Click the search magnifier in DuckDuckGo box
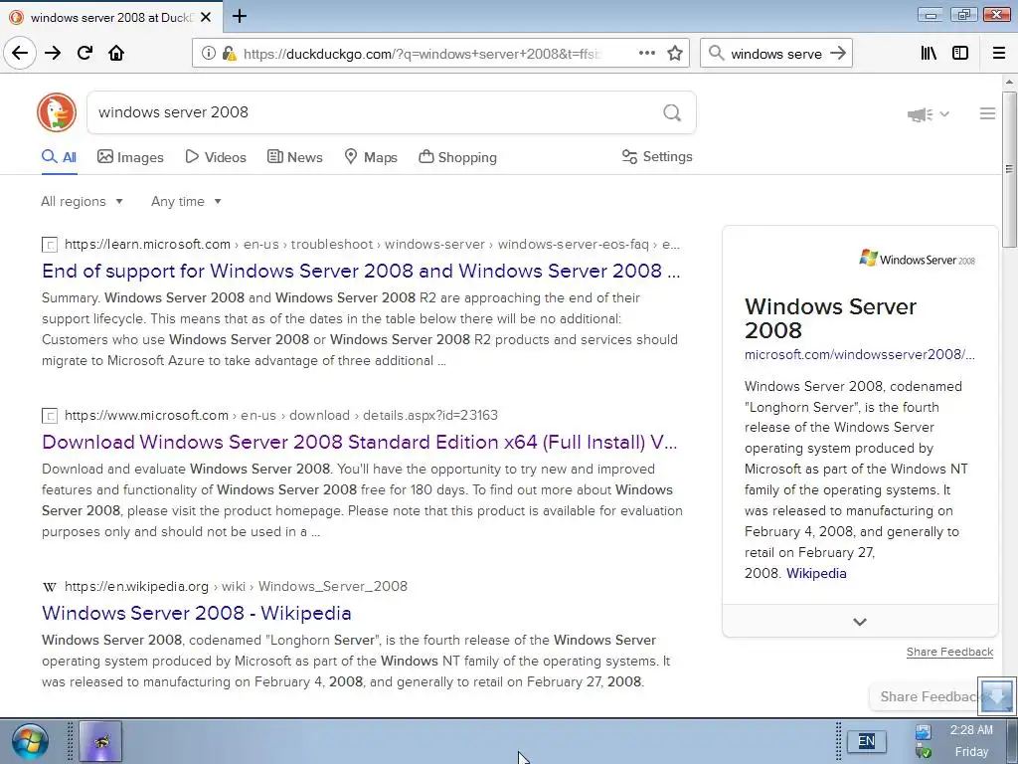 (672, 113)
